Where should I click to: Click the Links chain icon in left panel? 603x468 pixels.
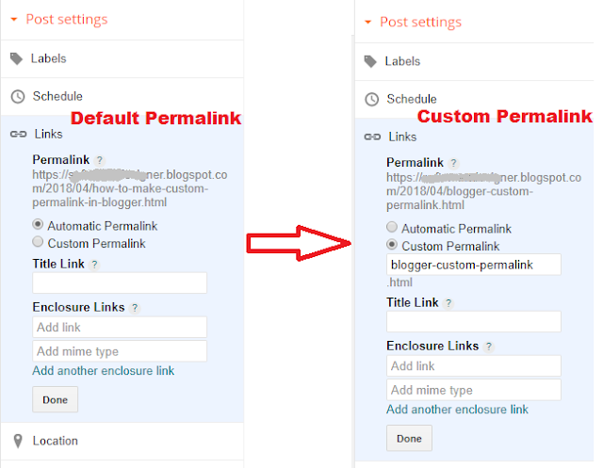coord(18,134)
